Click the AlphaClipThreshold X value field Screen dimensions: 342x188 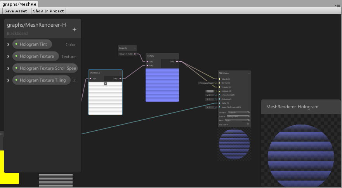211,107
